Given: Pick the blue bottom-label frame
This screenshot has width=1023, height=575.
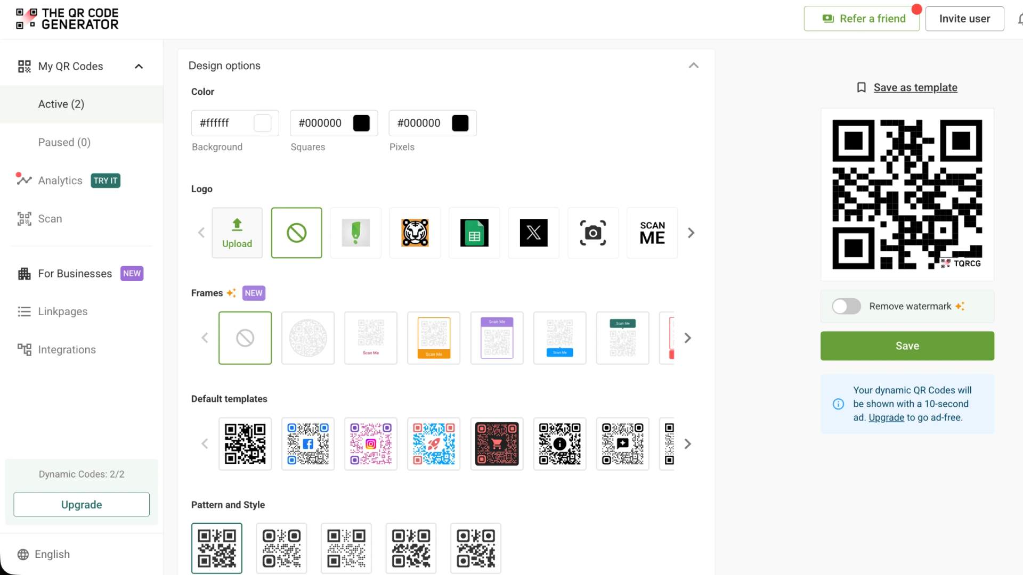Looking at the screenshot, I should 559,338.
